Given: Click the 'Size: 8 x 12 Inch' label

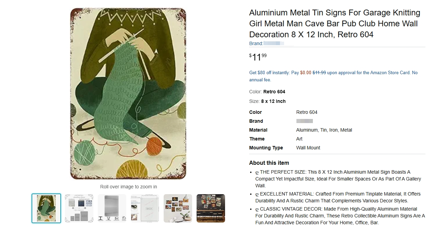Looking at the screenshot, I should tap(267, 101).
